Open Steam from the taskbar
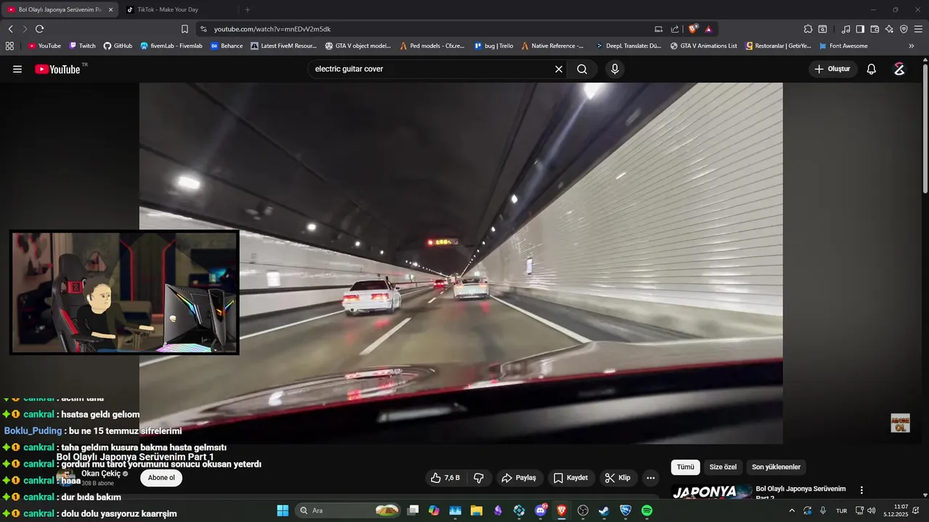This screenshot has width=929, height=522. tap(604, 510)
